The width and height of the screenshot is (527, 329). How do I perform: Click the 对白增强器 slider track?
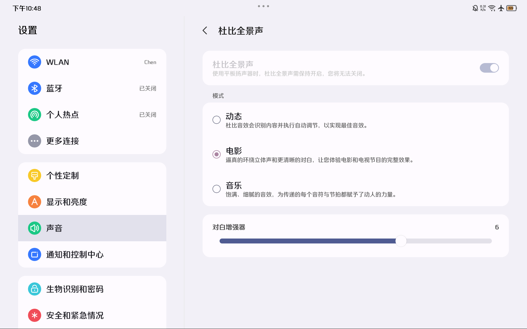pyautogui.click(x=356, y=241)
